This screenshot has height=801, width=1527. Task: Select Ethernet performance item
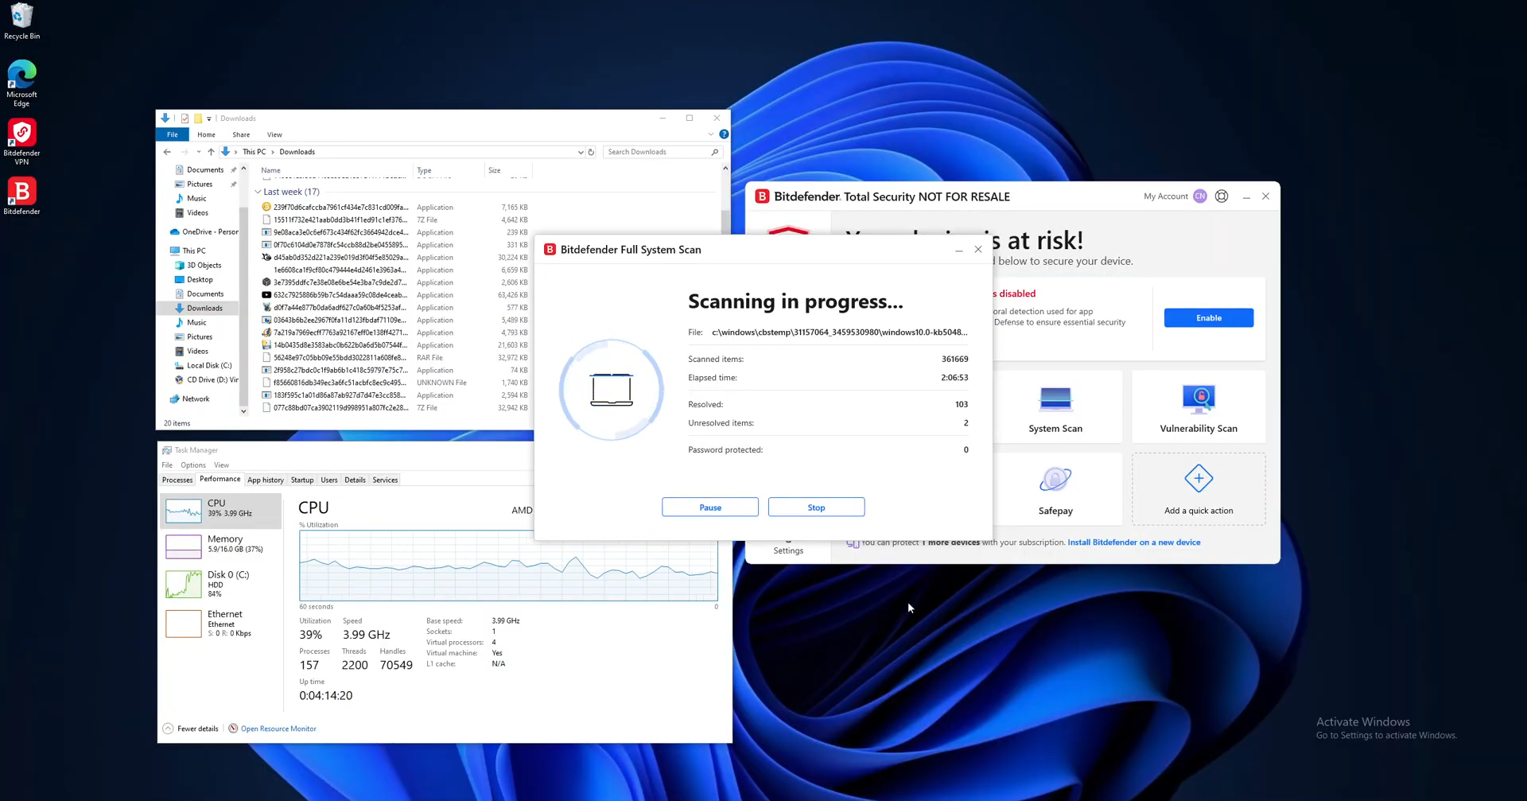tap(221, 624)
